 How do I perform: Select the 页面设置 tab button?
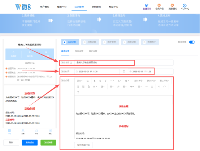(x=90, y=42)
